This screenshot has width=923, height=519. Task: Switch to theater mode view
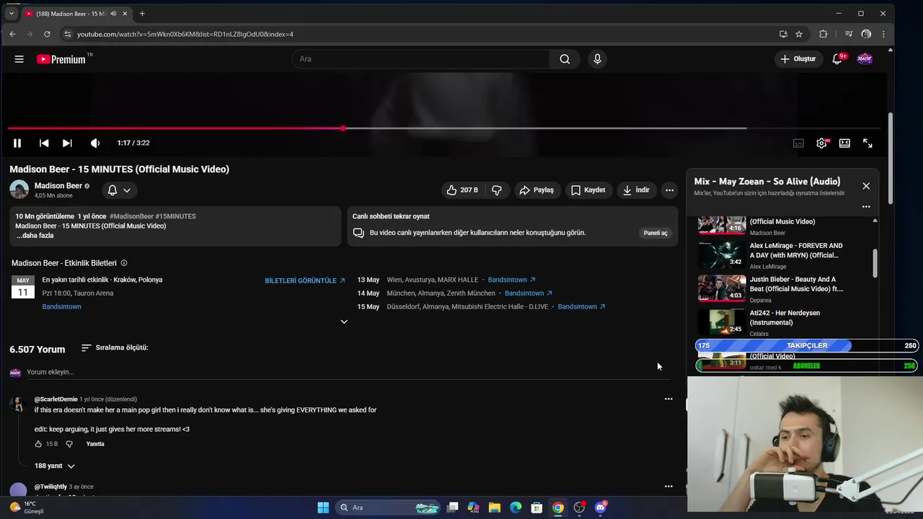(844, 143)
